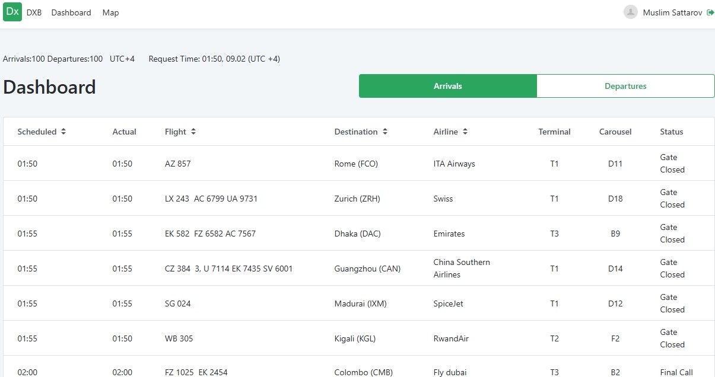This screenshot has width=715, height=377.
Task: Click Arrivals:100 Departures:100 counter text
Action: 53,59
